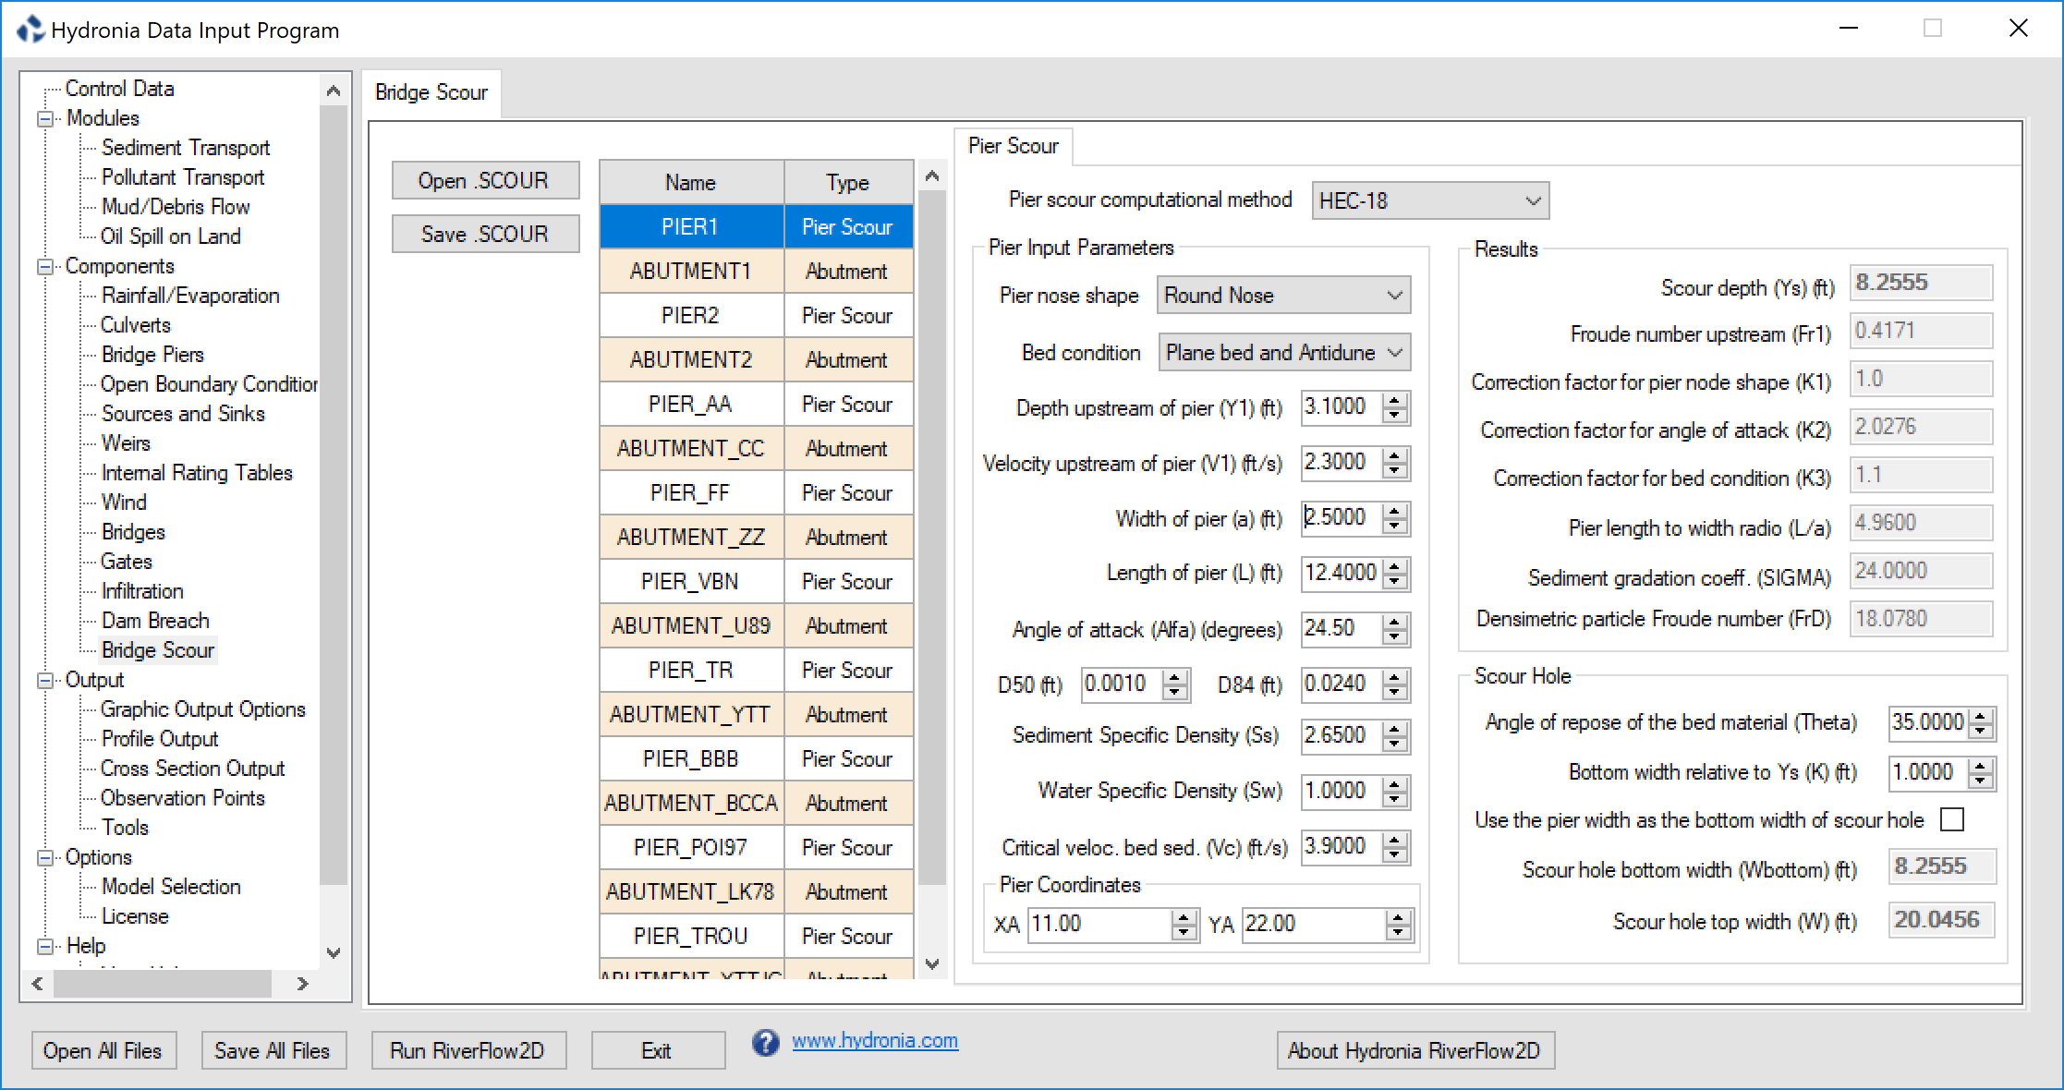Image resolution: width=2064 pixels, height=1090 pixels.
Task: Open Model Selection under Options
Action: pos(171,887)
